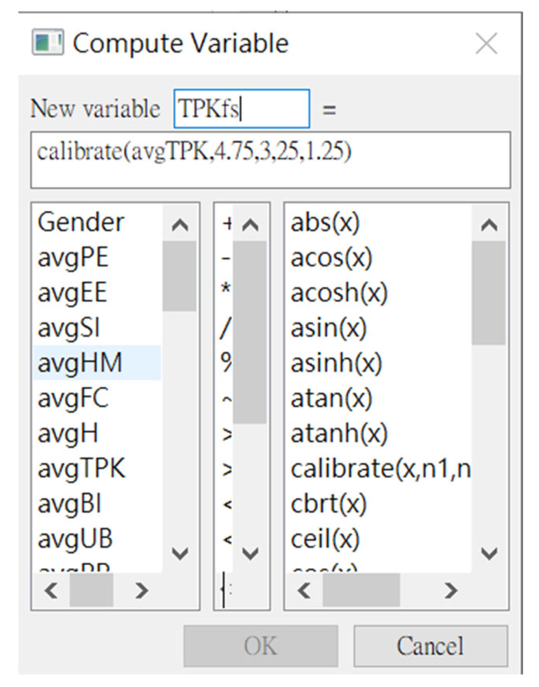
Task: Click the Compute Variable window icon
Action: click(x=48, y=42)
